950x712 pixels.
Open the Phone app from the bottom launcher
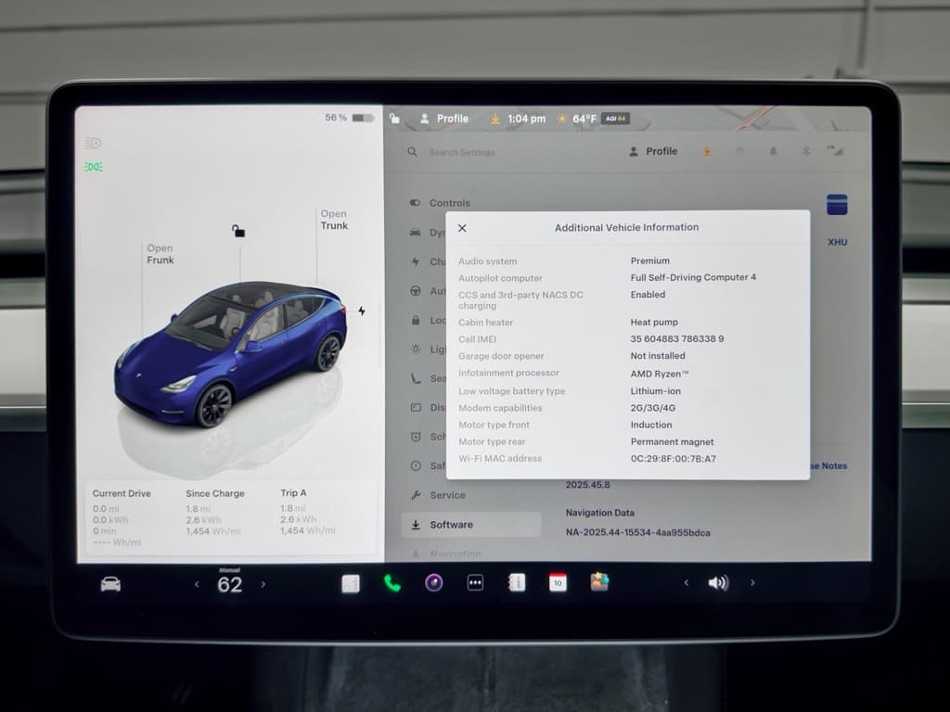point(390,582)
